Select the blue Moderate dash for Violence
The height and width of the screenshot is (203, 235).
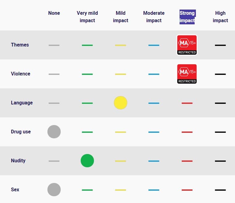(x=154, y=74)
